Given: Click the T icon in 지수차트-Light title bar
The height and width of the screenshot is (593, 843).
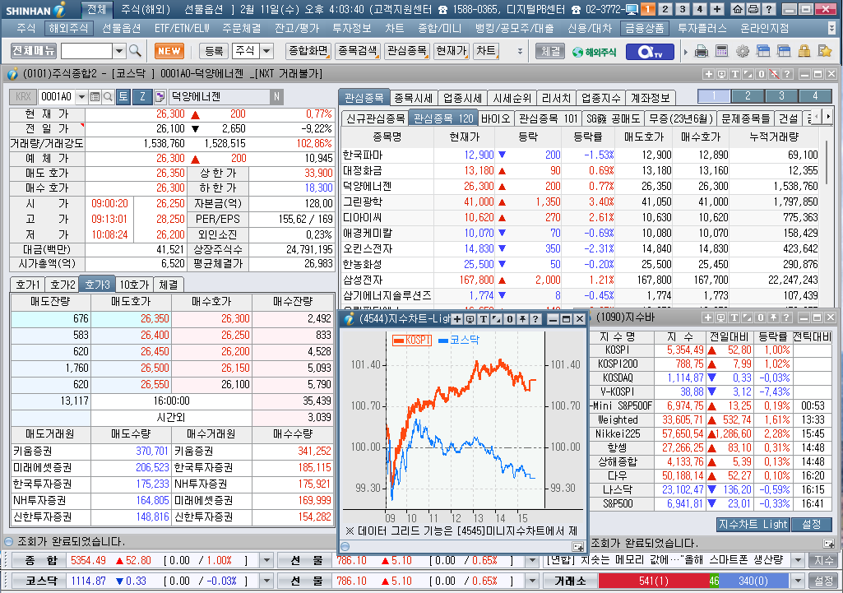Looking at the screenshot, I should coord(484,319).
